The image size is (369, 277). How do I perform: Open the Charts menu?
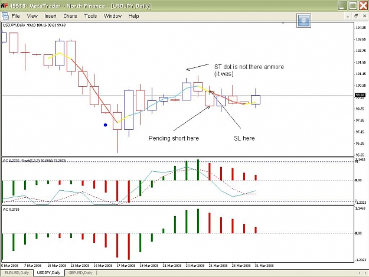tap(70, 16)
